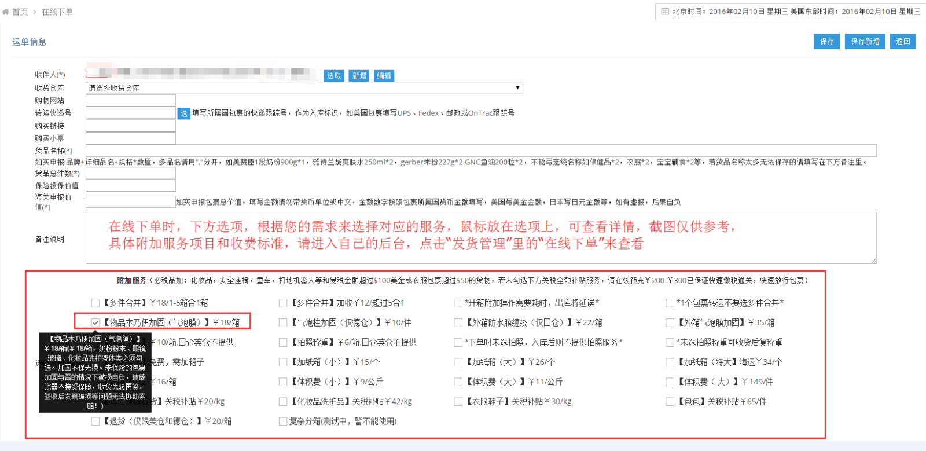This screenshot has height=451, width=926.
Task: Check 【化妆品洗护品】关税补贴¥42/kg
Action: click(283, 401)
